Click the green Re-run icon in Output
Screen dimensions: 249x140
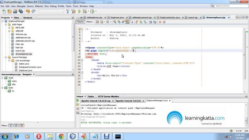coord(78,100)
